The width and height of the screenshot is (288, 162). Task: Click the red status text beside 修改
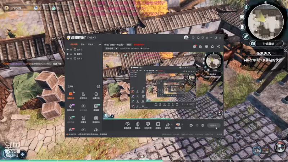pos(139,45)
